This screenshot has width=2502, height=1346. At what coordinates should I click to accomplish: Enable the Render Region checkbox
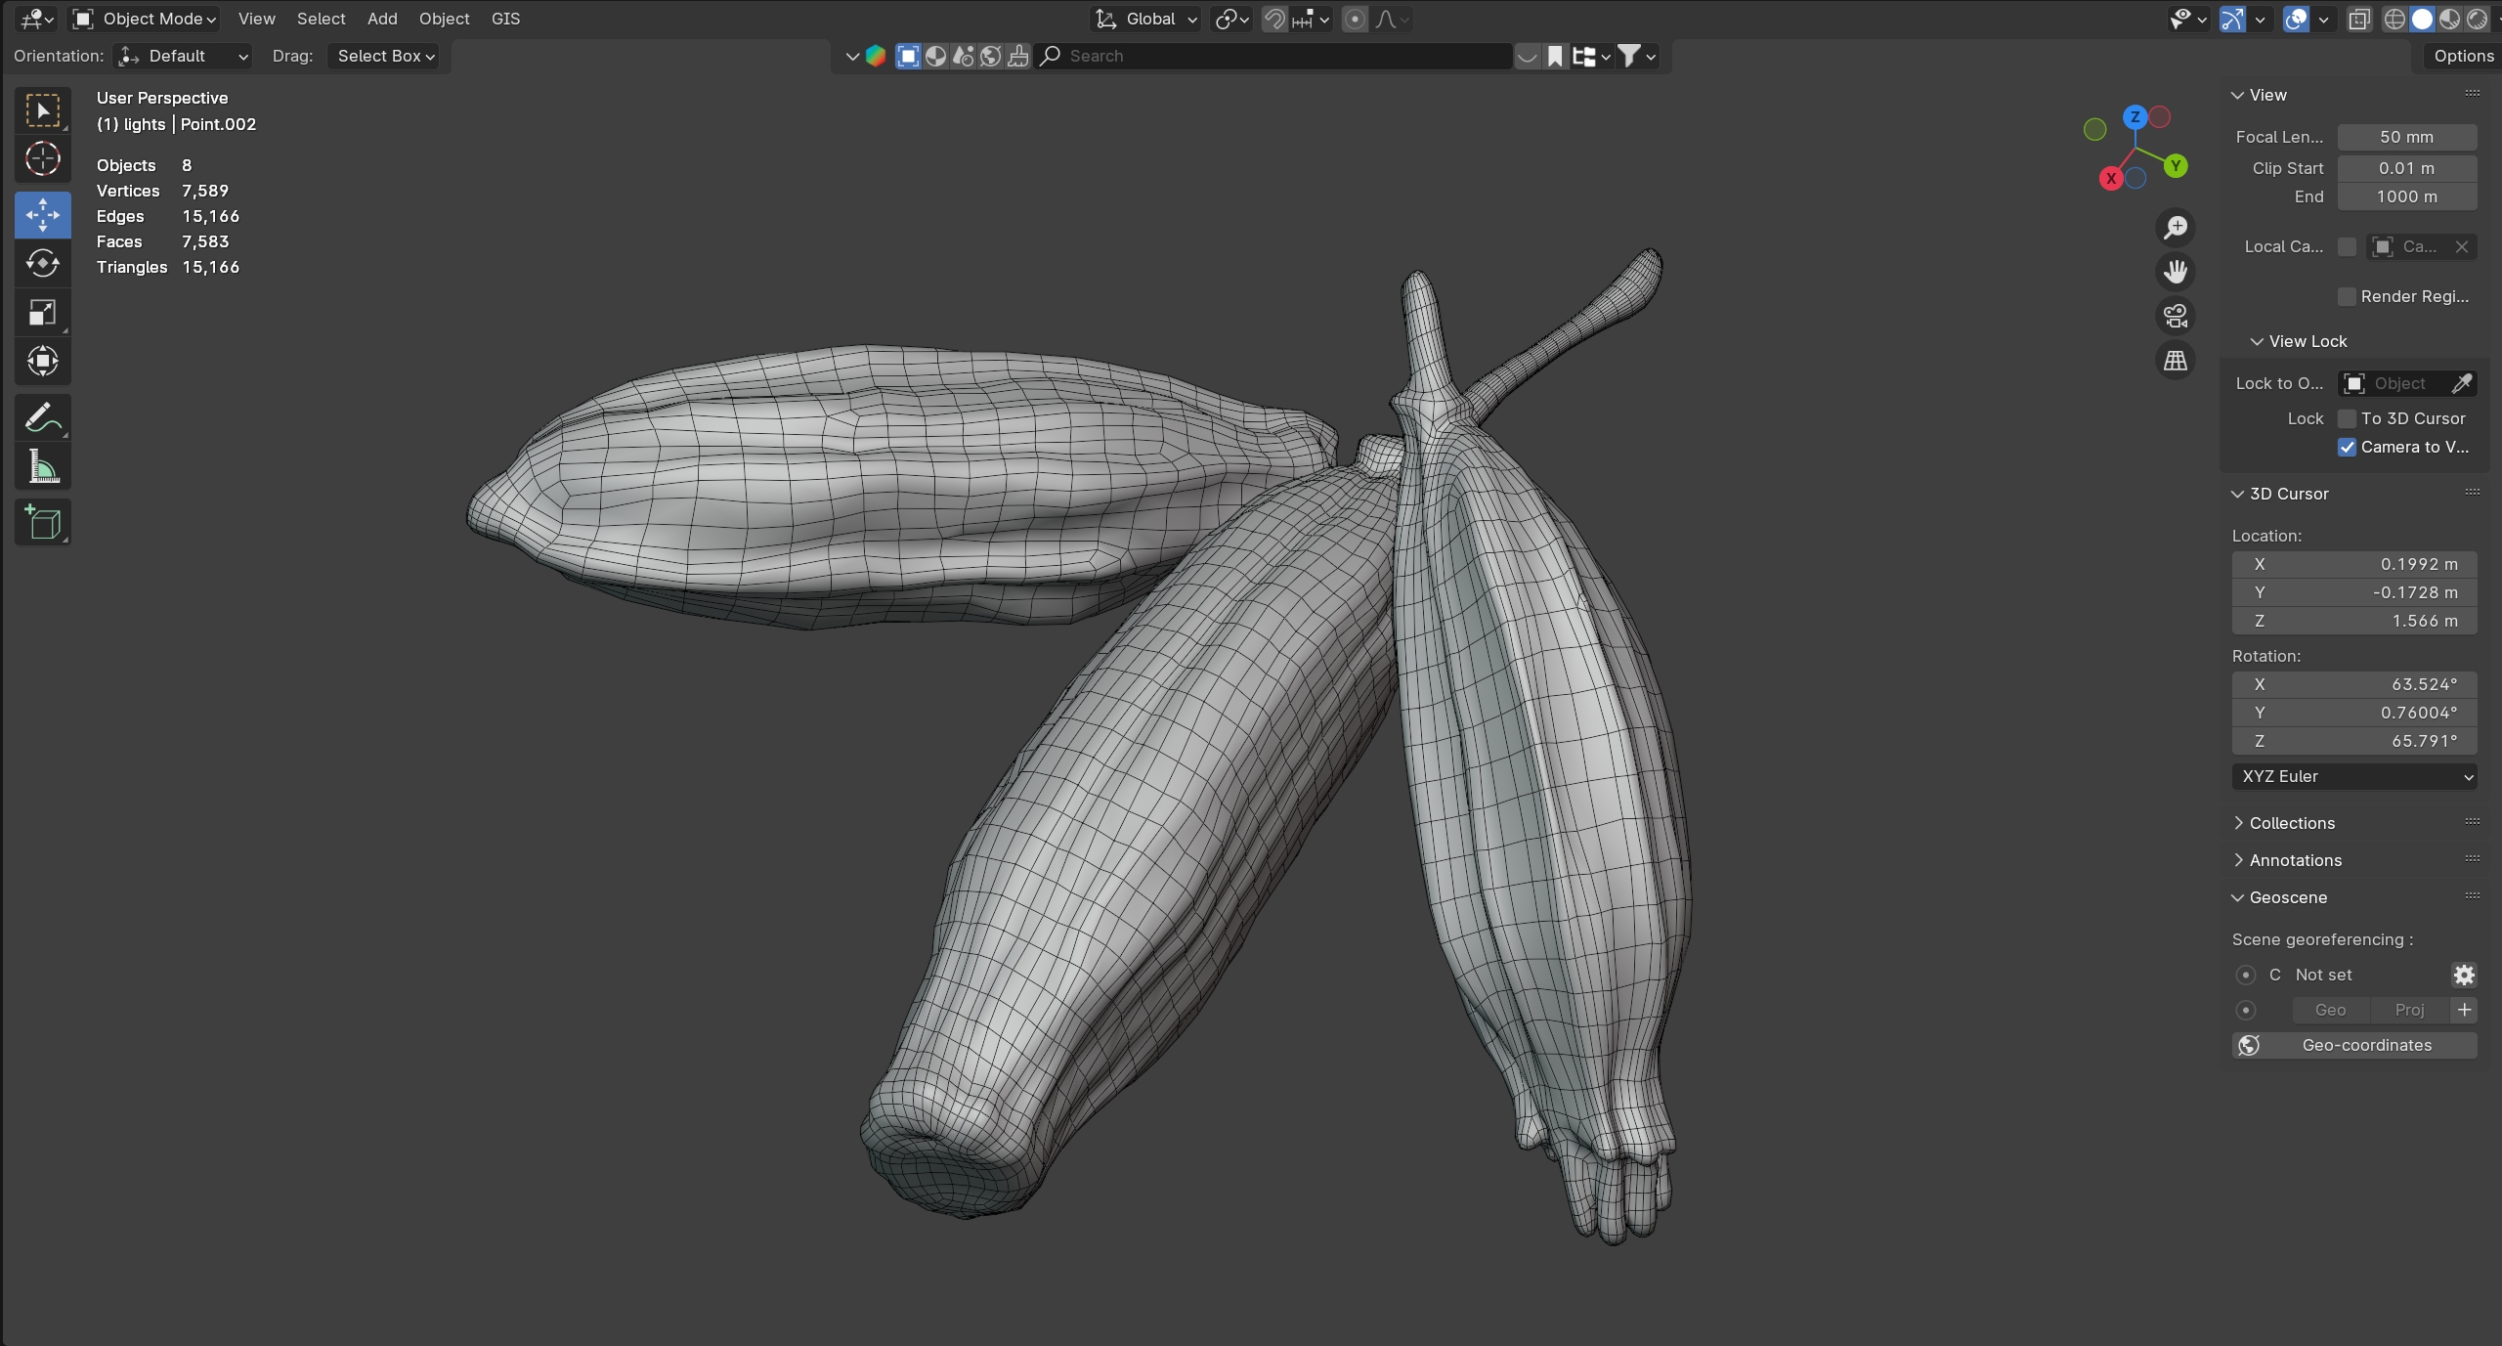coord(2347,296)
